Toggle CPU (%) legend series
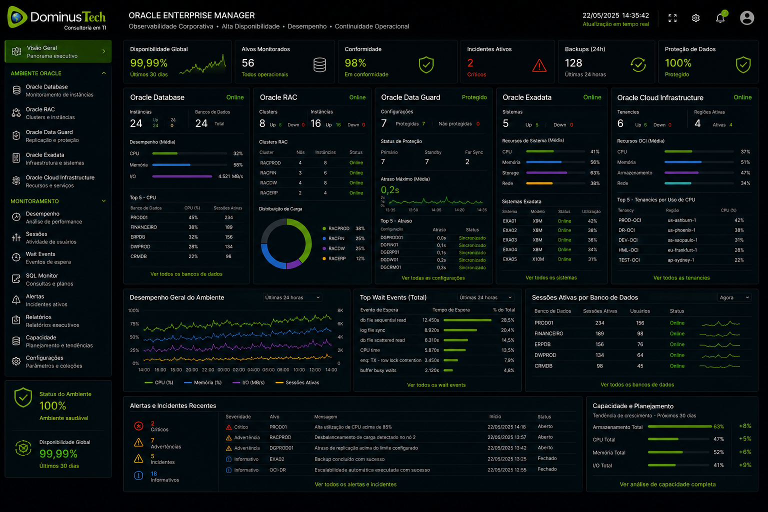This screenshot has height=512, width=768. 158,382
